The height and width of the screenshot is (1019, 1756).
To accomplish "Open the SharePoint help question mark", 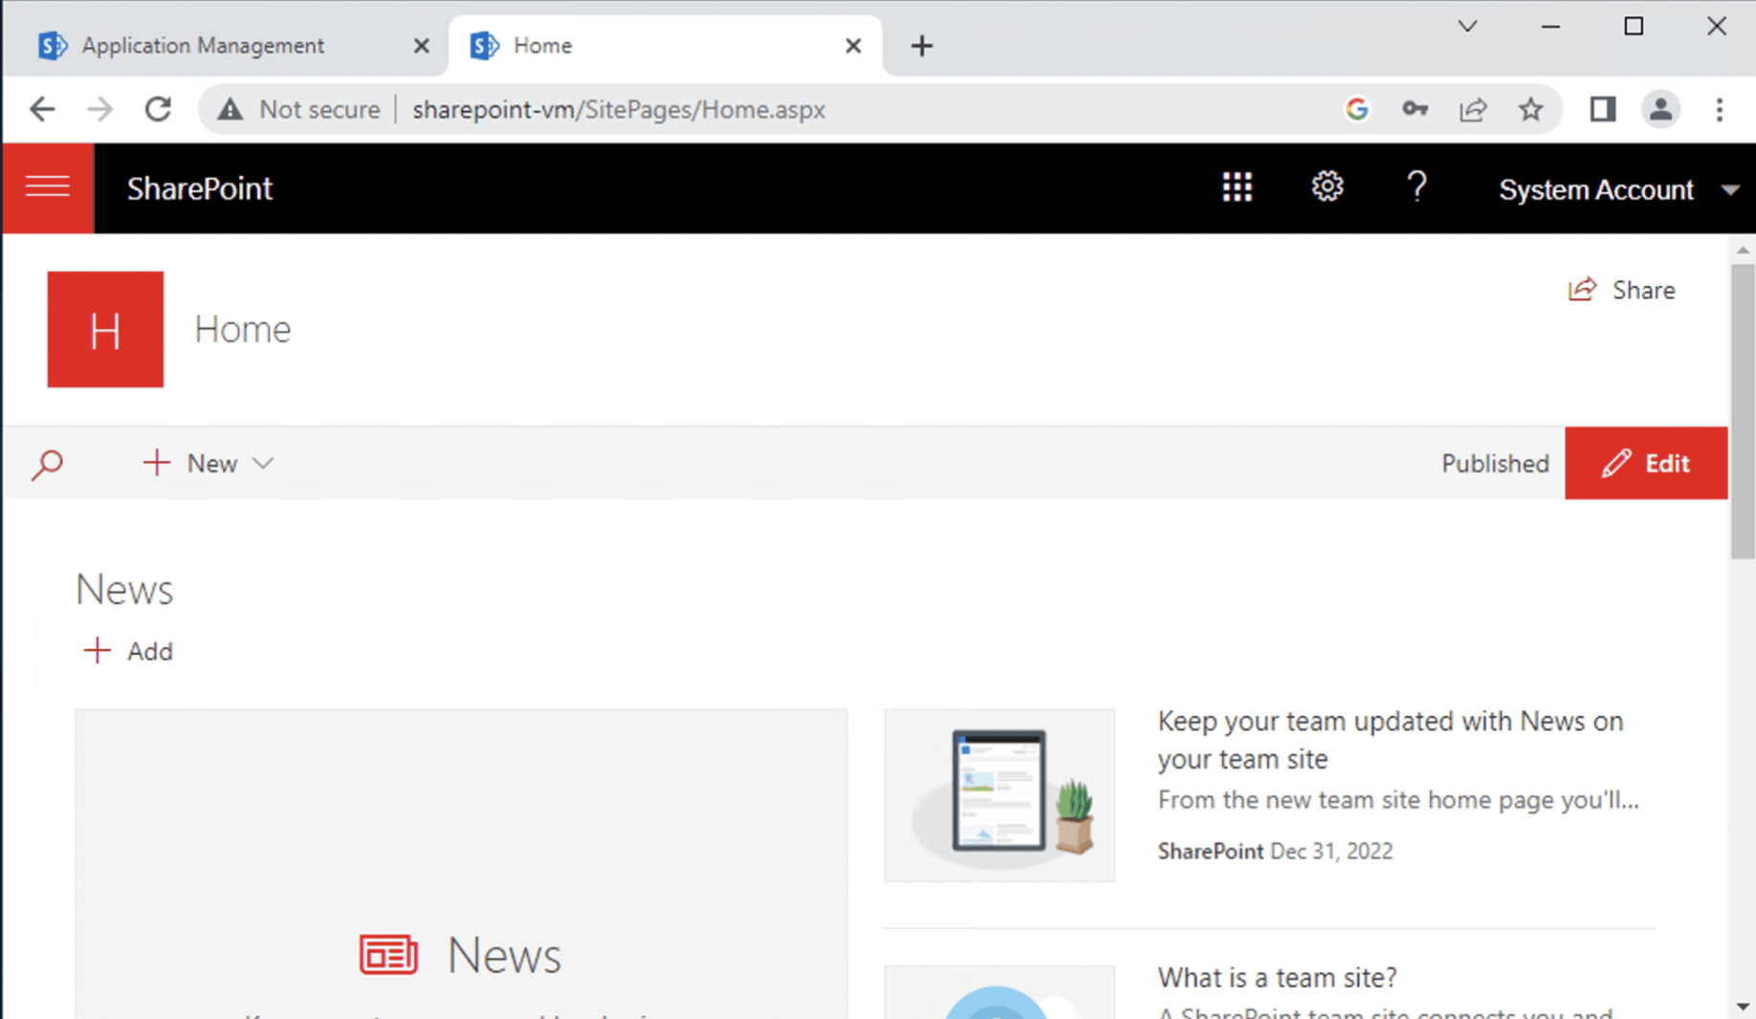I will [1416, 187].
